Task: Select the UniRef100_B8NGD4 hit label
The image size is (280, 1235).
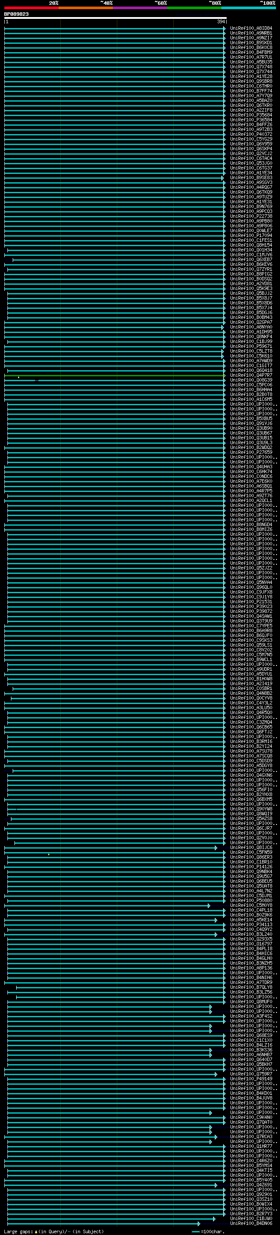Action: tap(251, 524)
